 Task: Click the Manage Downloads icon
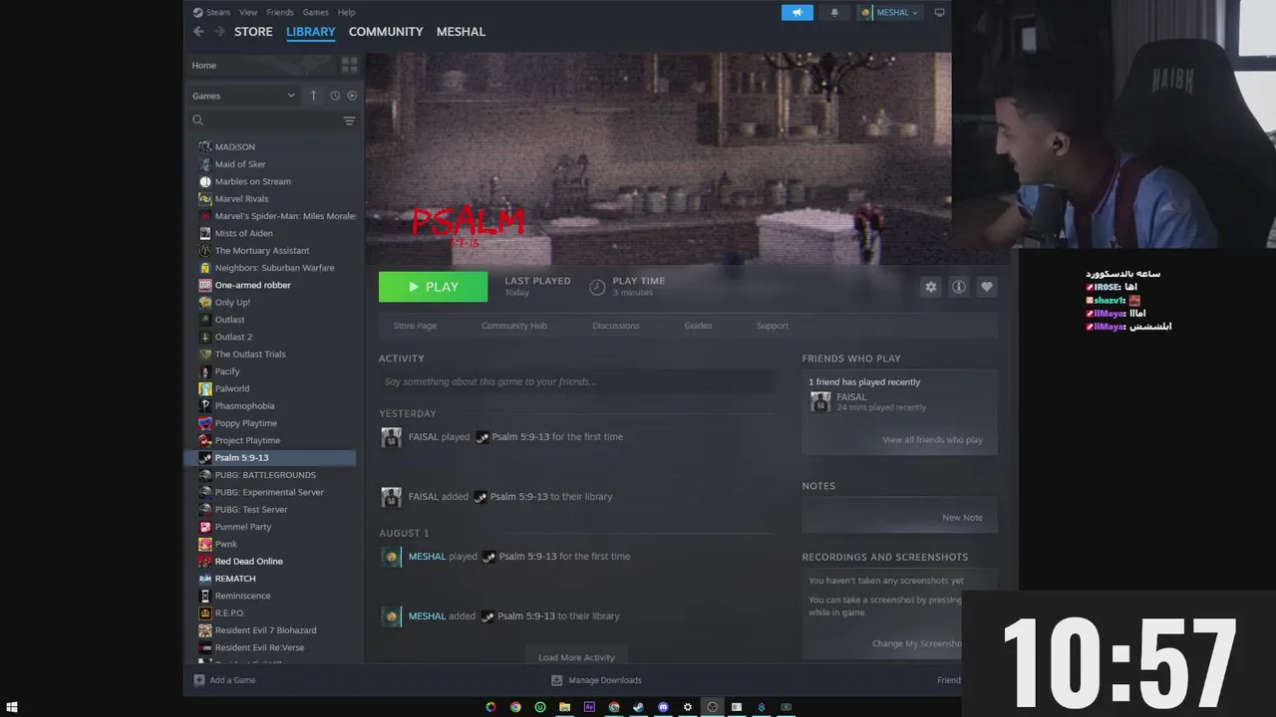[557, 680]
